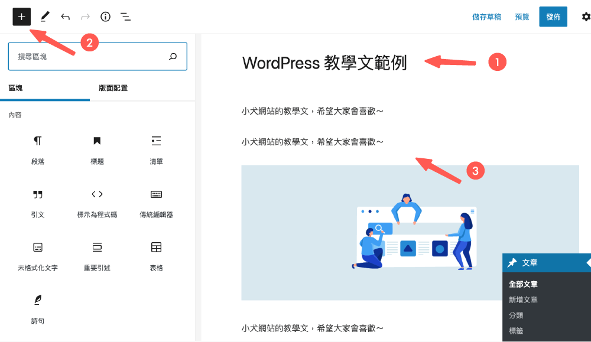The height and width of the screenshot is (342, 591).
Task: Click the magnifier search icon in block search
Action: [173, 57]
